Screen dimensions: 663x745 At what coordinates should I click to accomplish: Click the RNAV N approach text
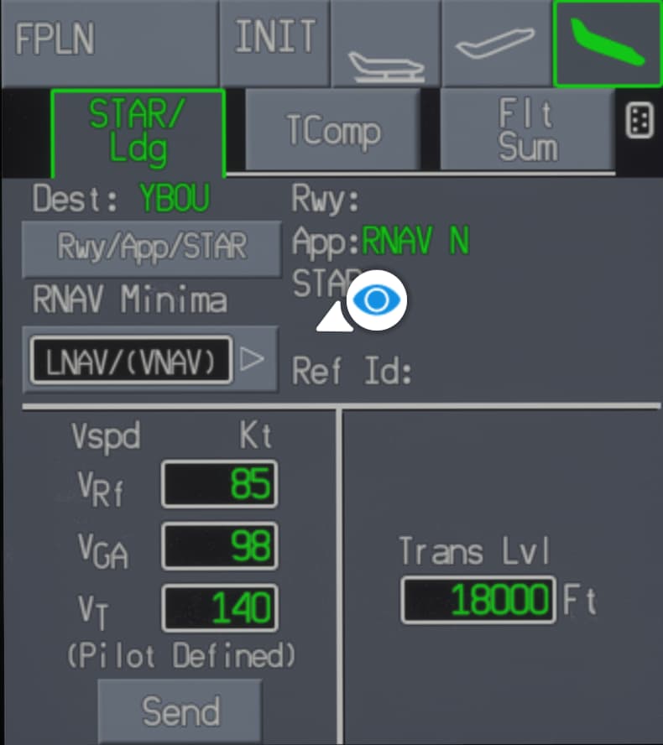click(x=415, y=242)
